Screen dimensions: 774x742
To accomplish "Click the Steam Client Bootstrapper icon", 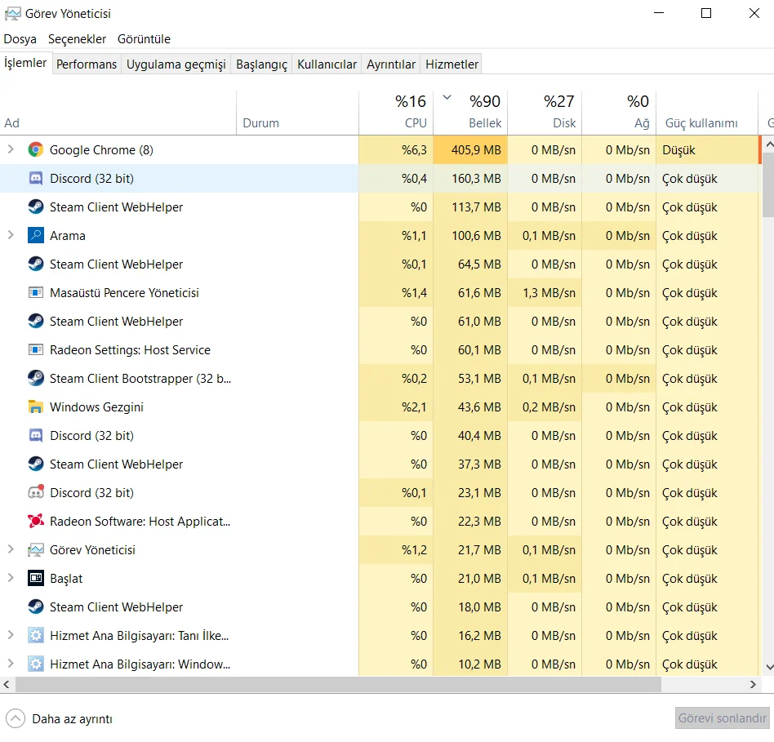I will (x=35, y=378).
